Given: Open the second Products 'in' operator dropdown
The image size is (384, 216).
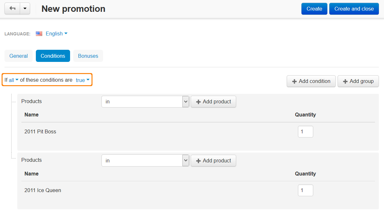Looking at the screenshot, I should pyautogui.click(x=145, y=160).
